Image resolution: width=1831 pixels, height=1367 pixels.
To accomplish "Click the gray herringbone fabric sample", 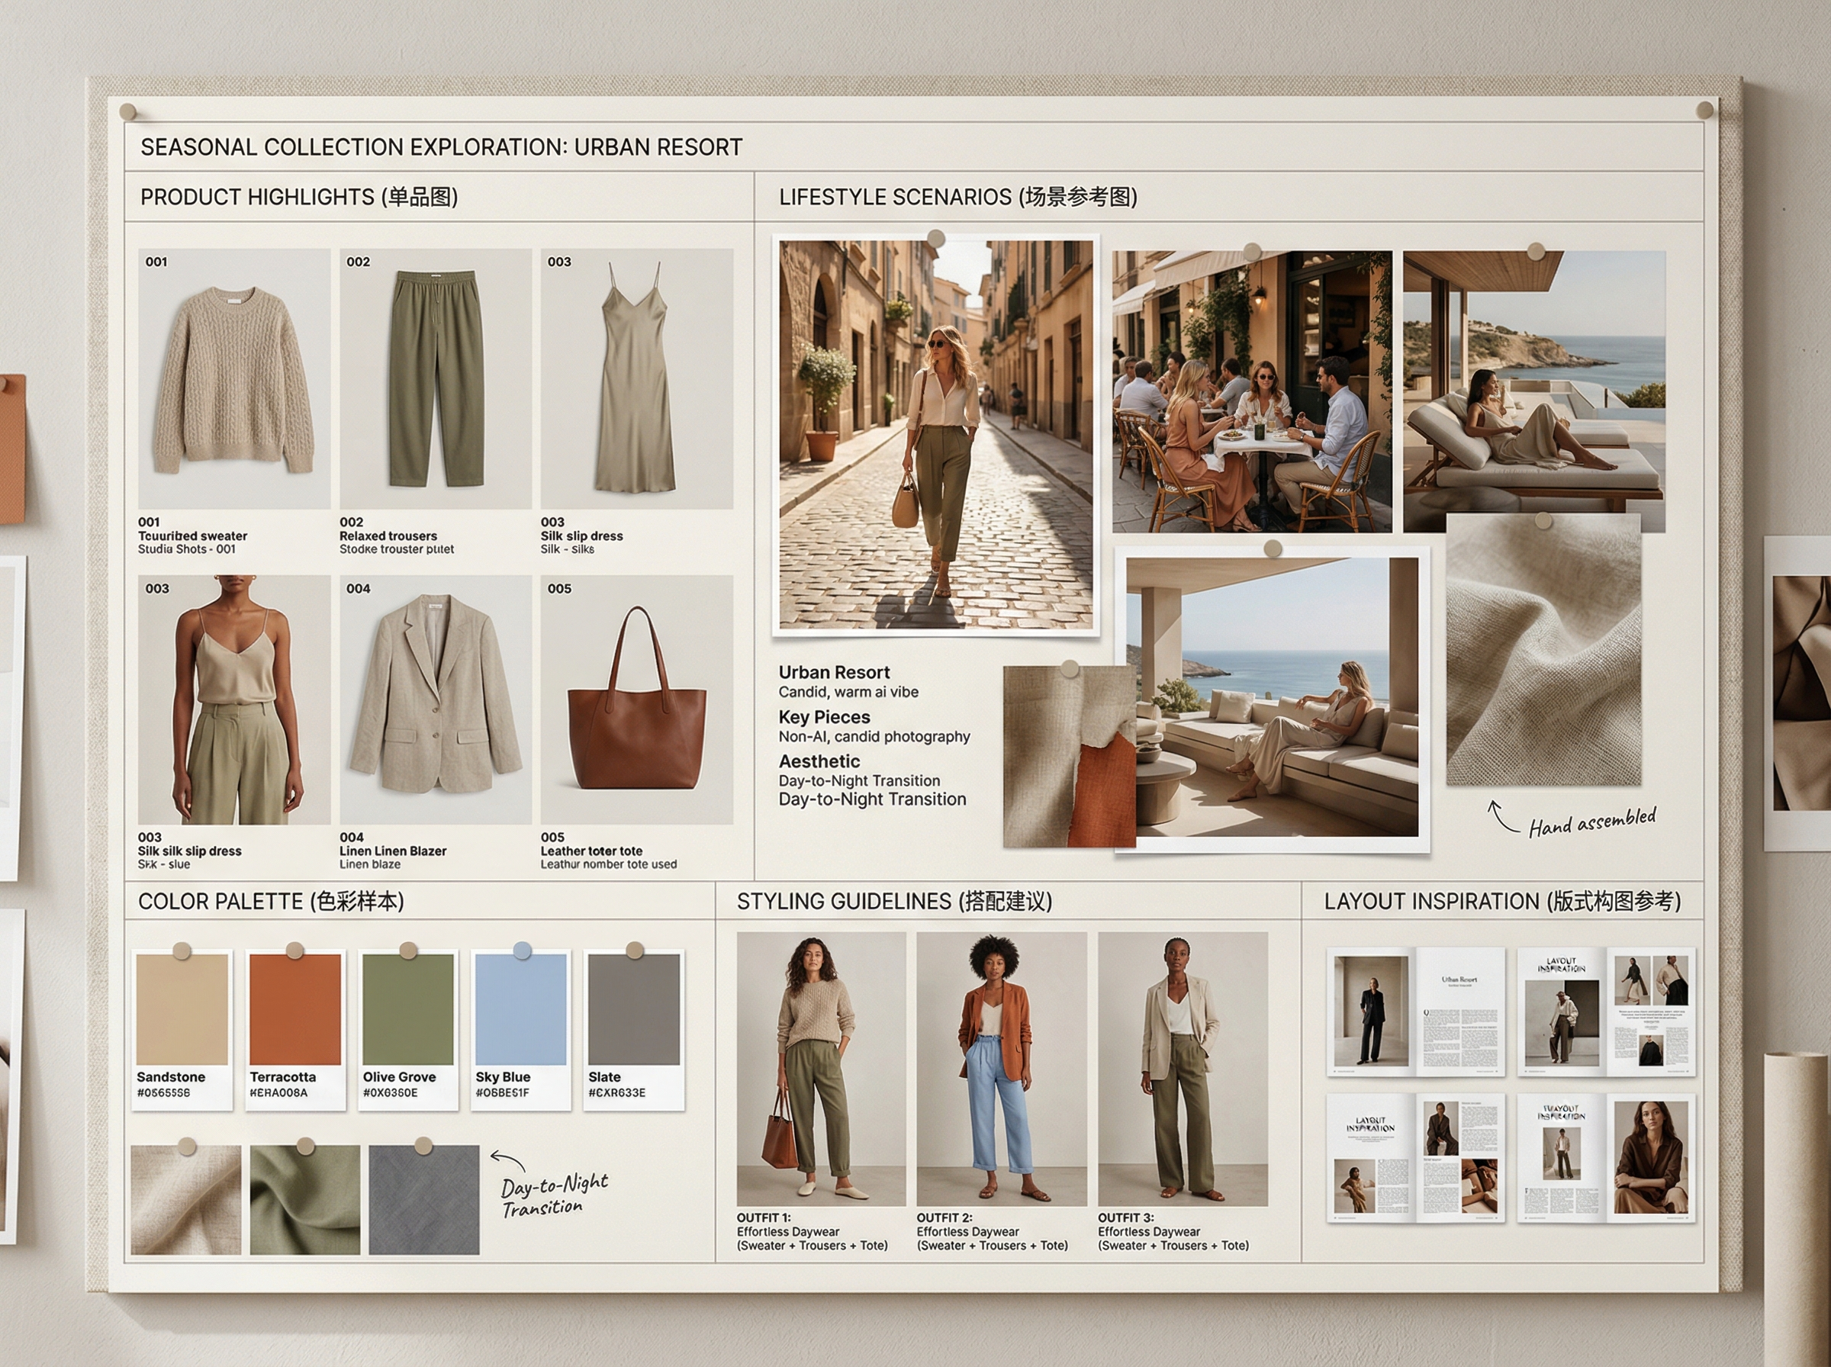I will tap(423, 1200).
